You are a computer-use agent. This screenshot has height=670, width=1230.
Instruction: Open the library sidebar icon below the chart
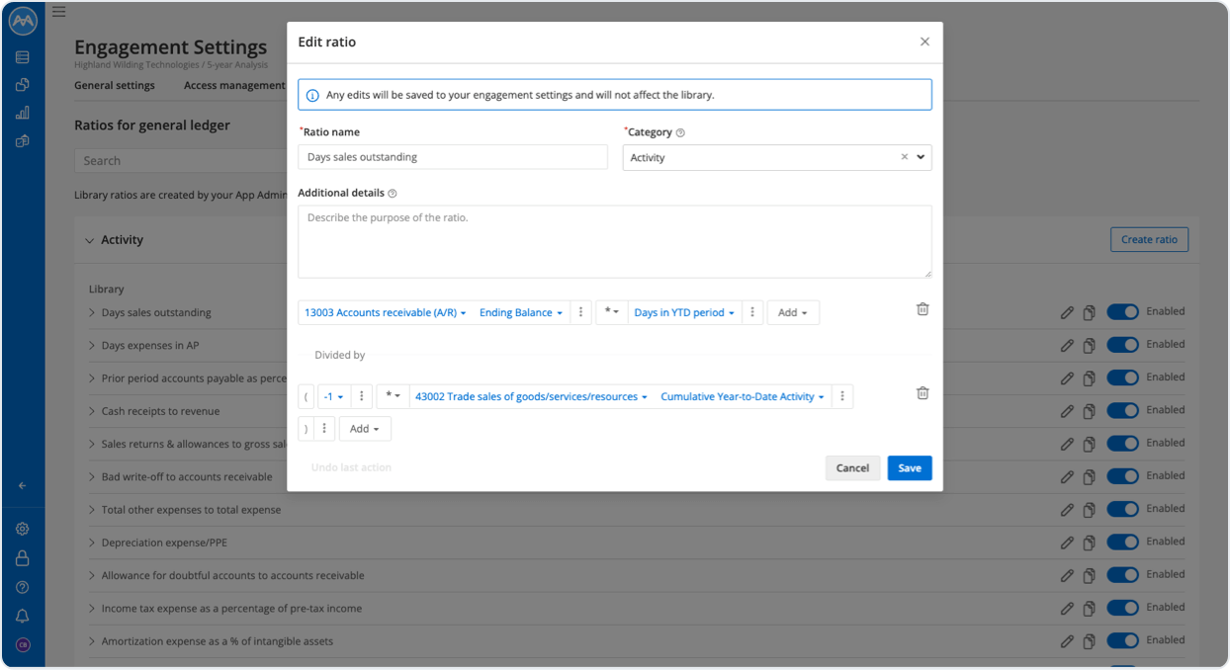coord(23,141)
